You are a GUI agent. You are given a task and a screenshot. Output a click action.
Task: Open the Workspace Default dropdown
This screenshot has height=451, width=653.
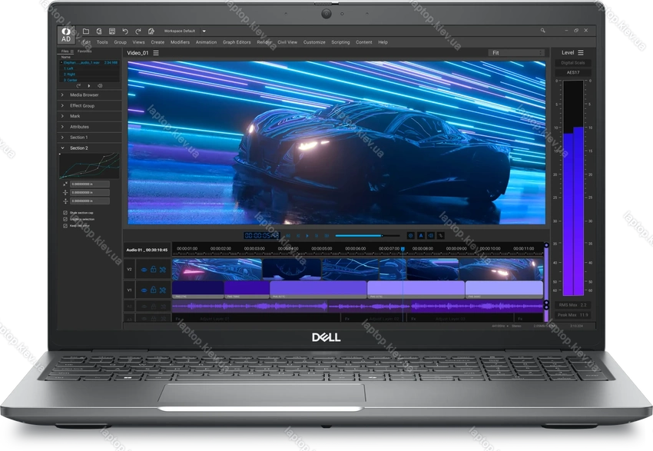(204, 31)
